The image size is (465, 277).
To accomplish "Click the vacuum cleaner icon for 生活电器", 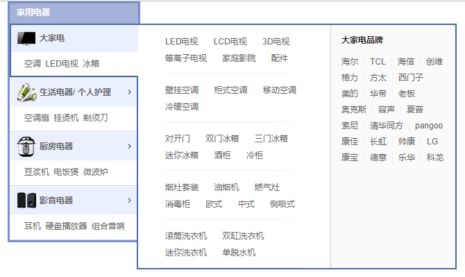I will coord(27,92).
